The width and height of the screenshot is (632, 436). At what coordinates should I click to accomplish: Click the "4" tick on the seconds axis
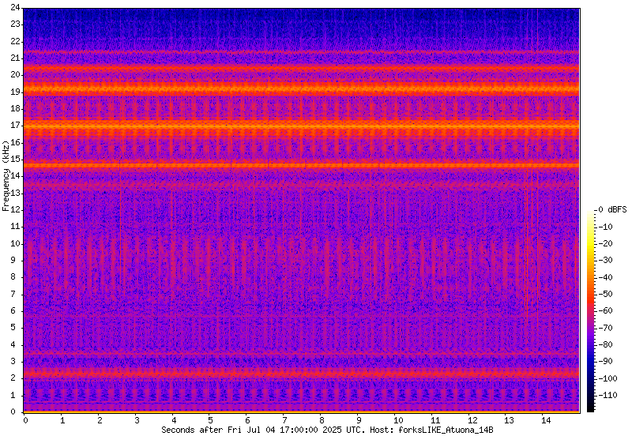[174, 421]
